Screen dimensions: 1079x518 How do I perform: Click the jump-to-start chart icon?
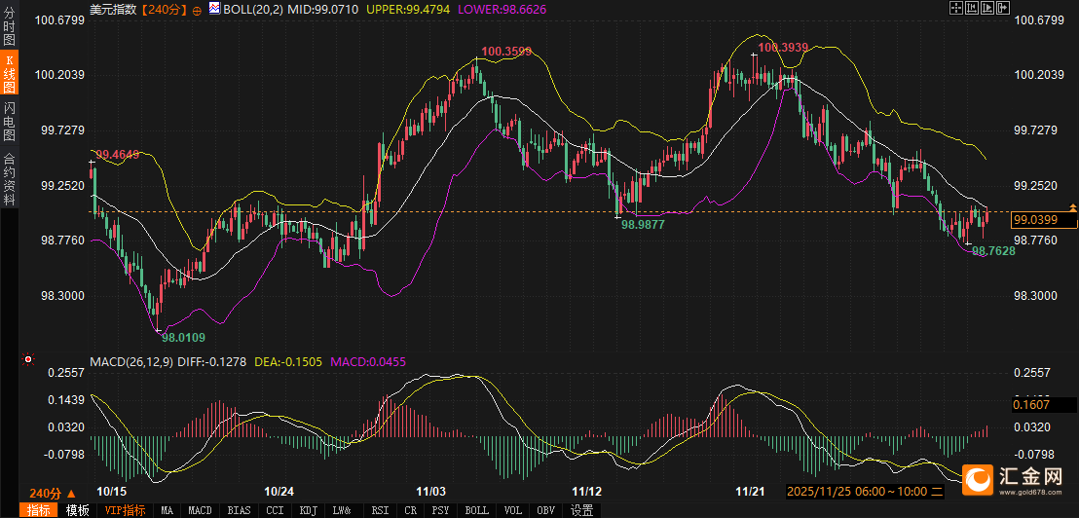point(971,8)
